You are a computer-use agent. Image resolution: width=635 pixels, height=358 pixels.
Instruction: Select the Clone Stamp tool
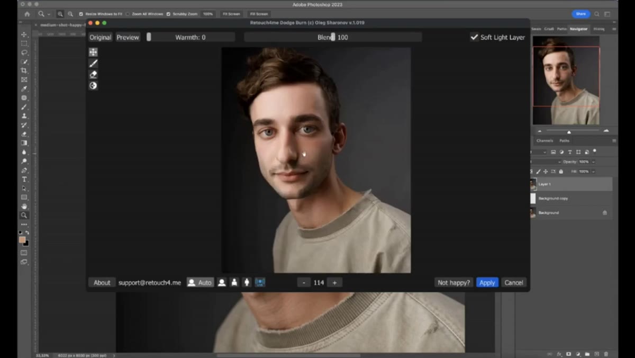coord(24,116)
